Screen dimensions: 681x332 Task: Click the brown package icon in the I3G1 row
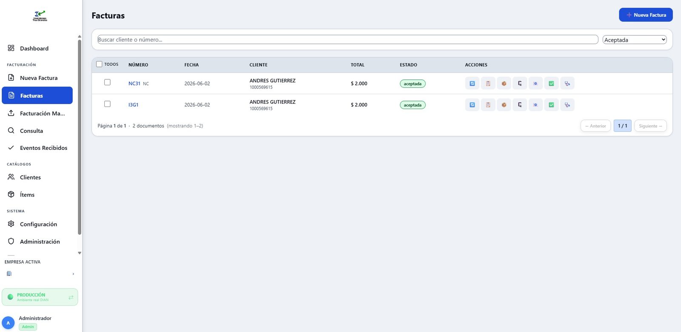click(x=504, y=105)
